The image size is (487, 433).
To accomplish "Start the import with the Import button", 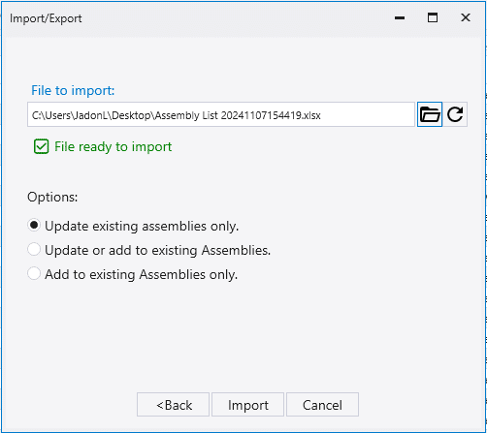I will click(x=247, y=405).
